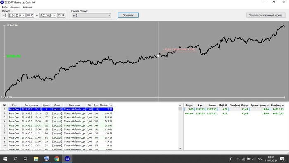Sort by the Рум column header
The height and width of the screenshot is (163, 289).
(14, 105)
